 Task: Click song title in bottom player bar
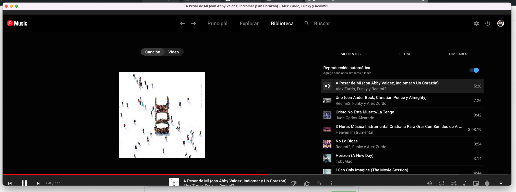point(235,181)
